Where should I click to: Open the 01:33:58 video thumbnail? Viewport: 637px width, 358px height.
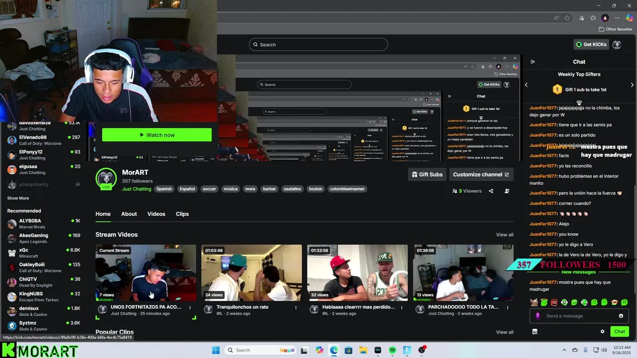(357, 272)
